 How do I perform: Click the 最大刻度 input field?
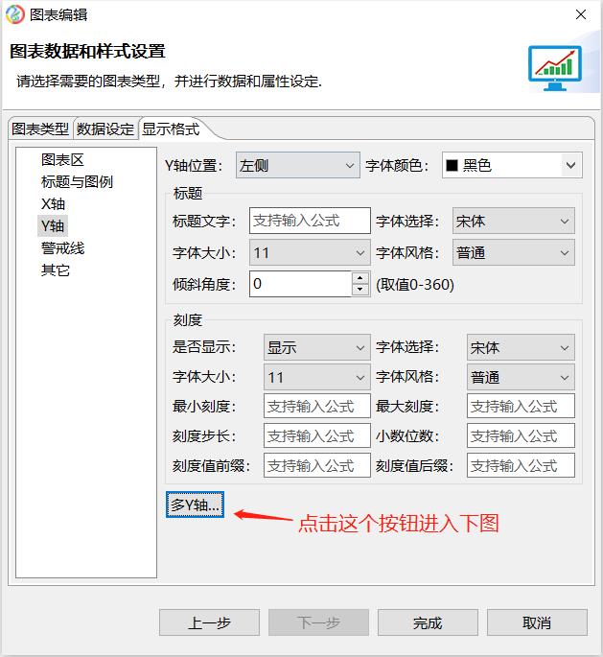(x=521, y=406)
